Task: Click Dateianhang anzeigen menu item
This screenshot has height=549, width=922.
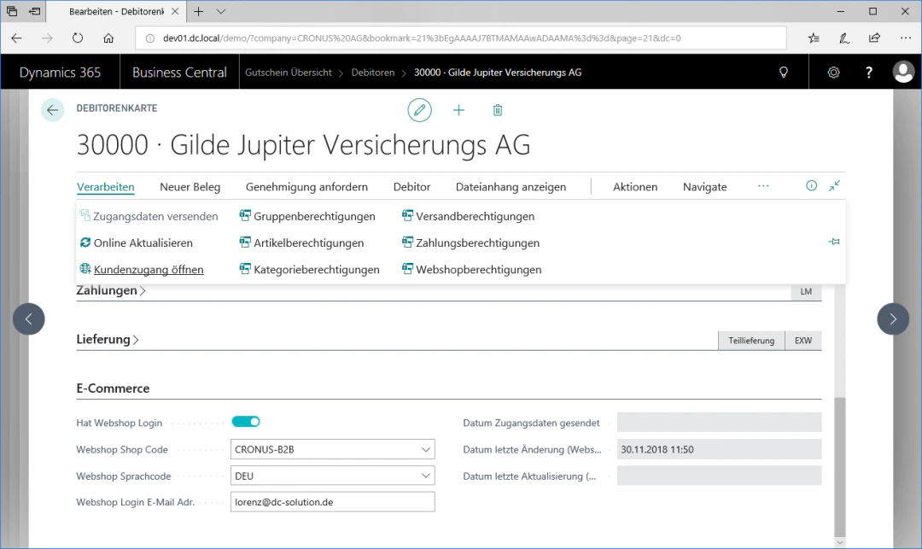Action: [x=511, y=187]
